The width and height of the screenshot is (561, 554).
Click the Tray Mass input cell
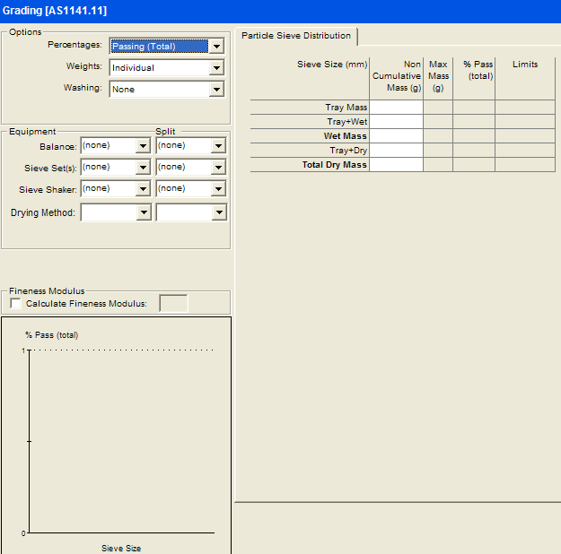pos(396,108)
